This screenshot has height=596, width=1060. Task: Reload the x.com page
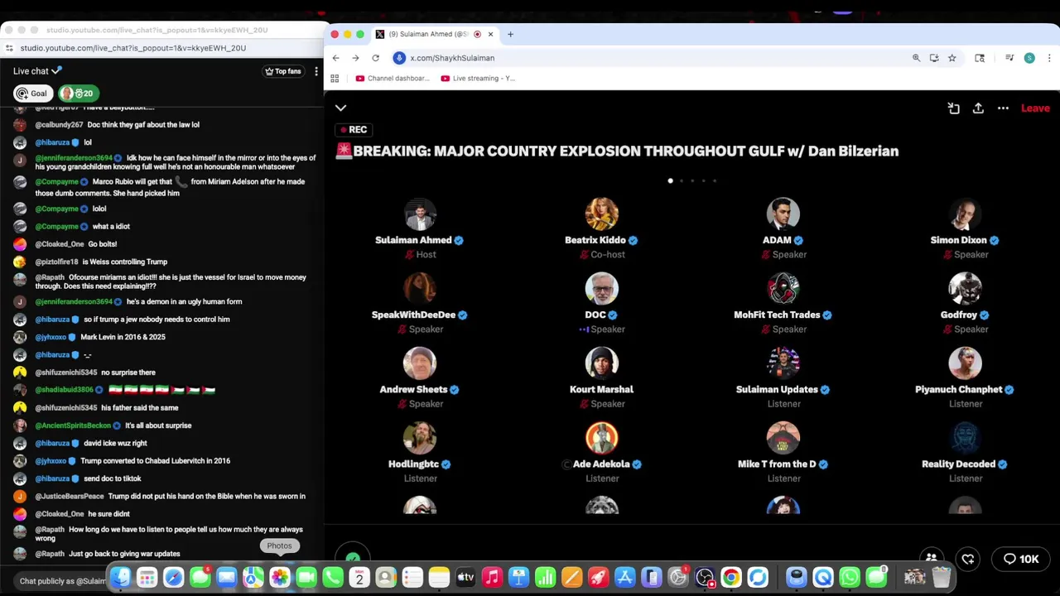[375, 58]
